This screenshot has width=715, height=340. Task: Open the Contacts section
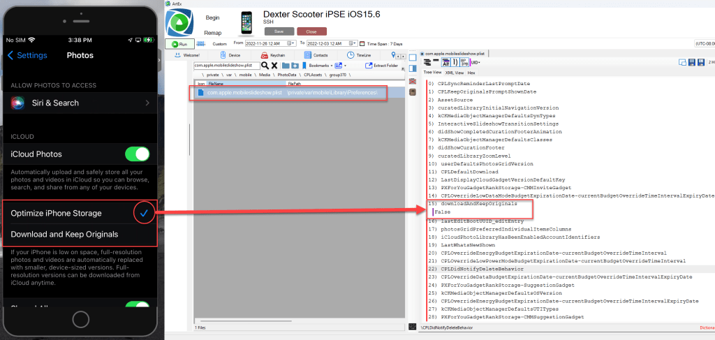pyautogui.click(x=316, y=54)
